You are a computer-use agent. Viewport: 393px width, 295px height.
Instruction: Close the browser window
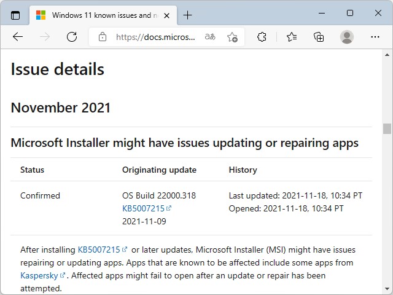pos(378,13)
